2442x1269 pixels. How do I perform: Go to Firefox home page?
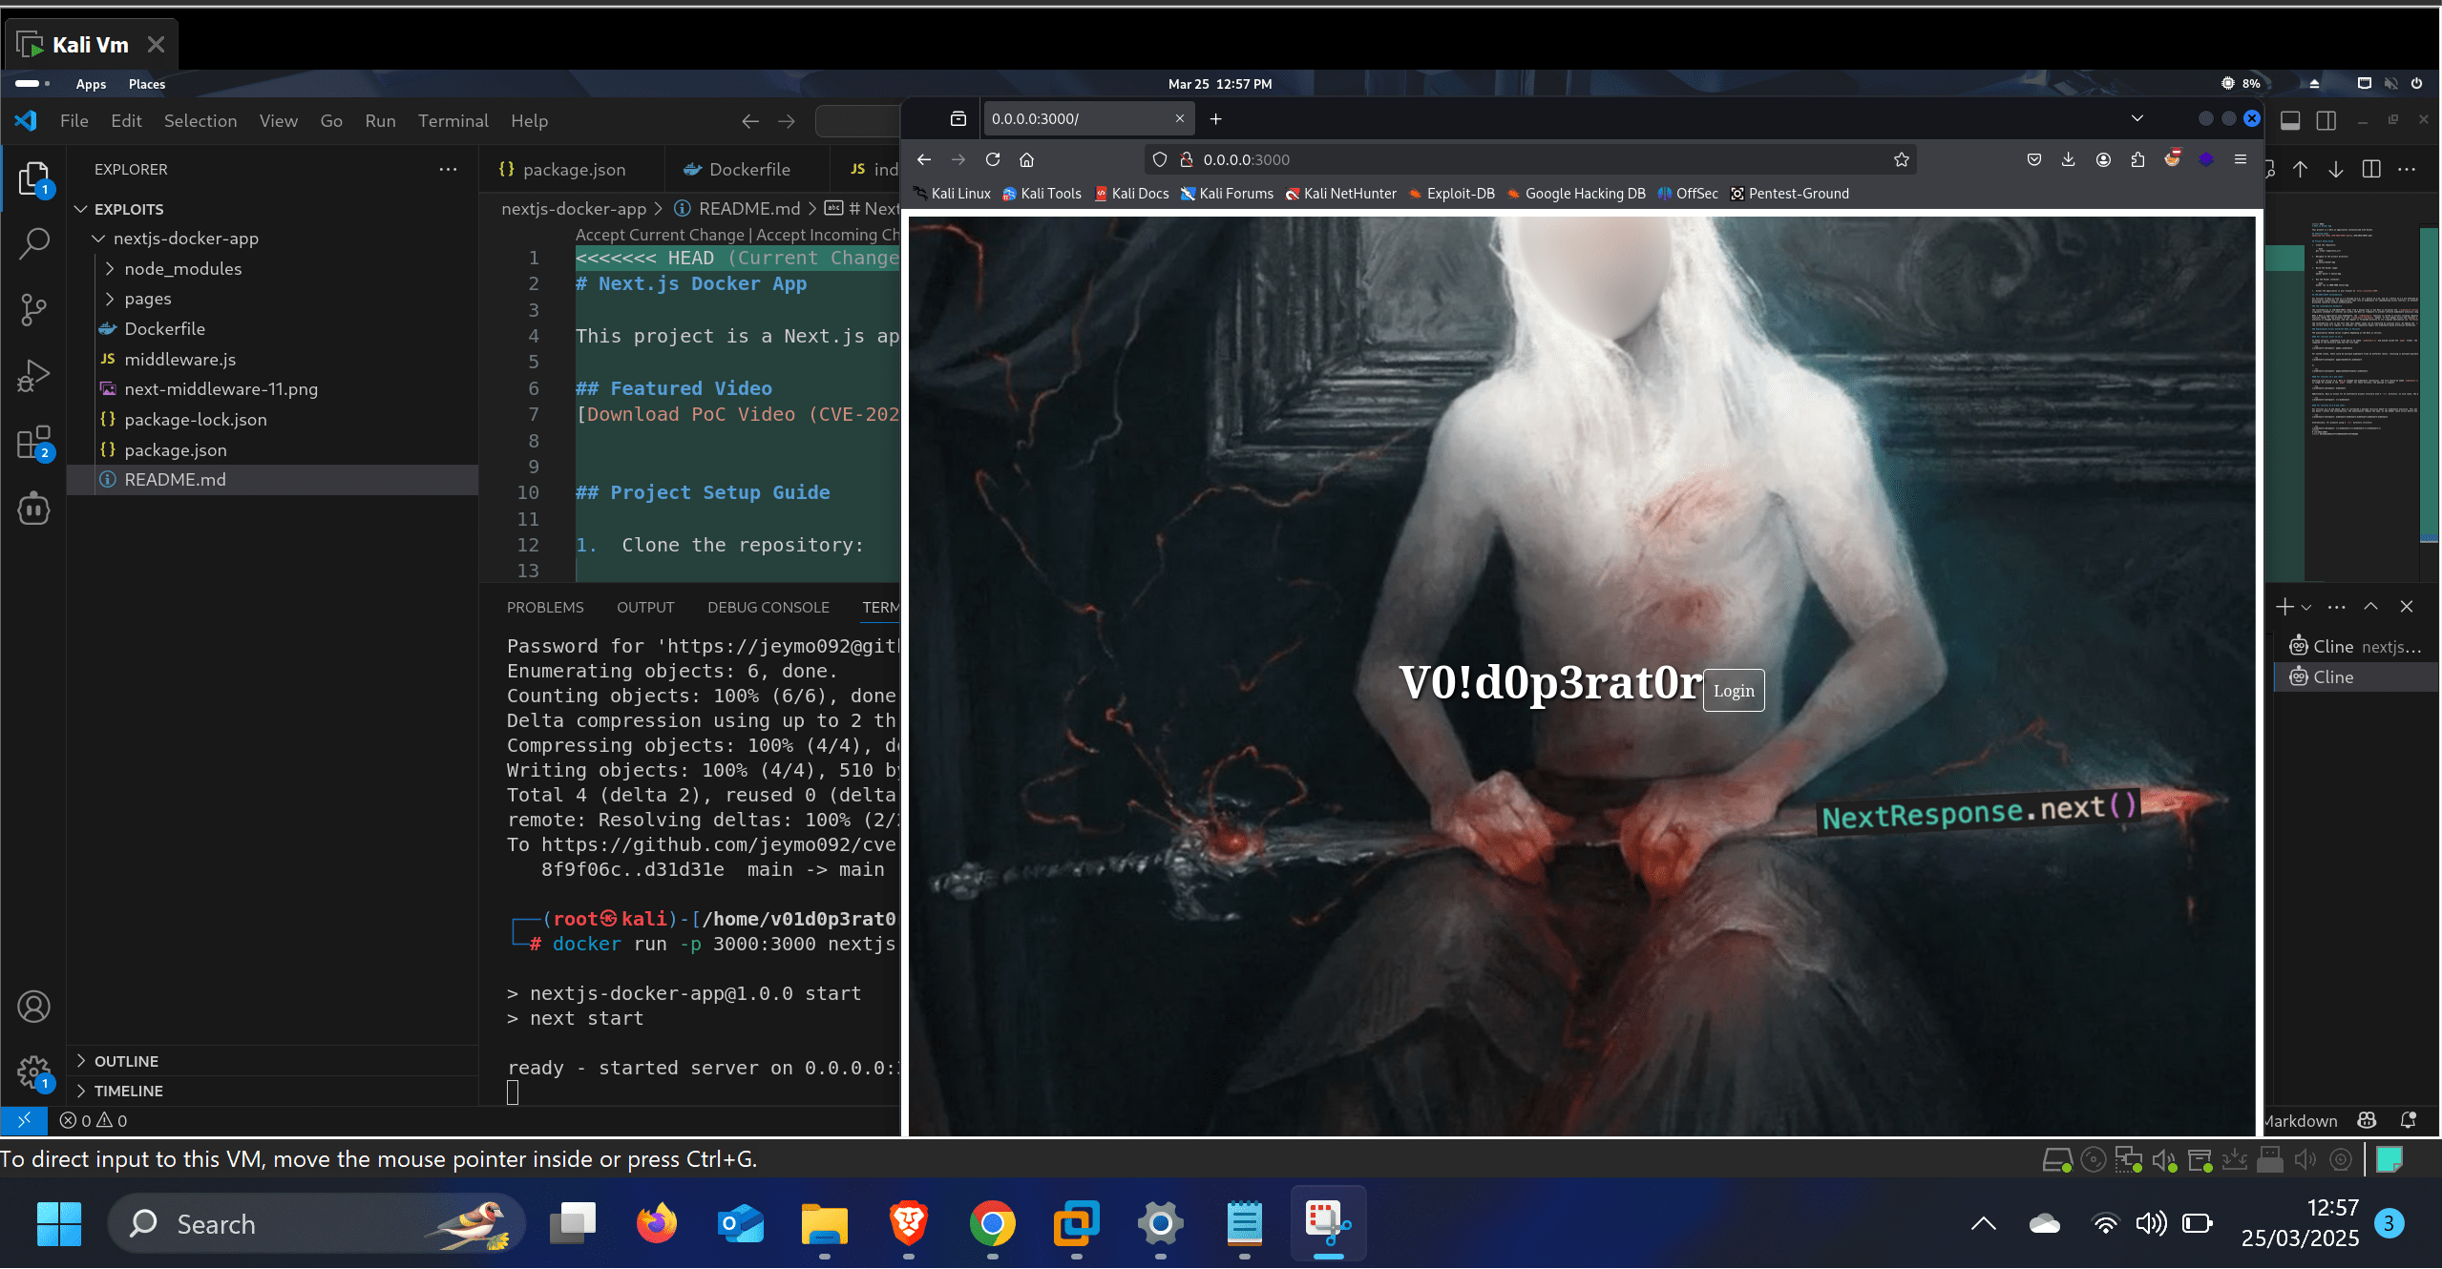[1027, 159]
